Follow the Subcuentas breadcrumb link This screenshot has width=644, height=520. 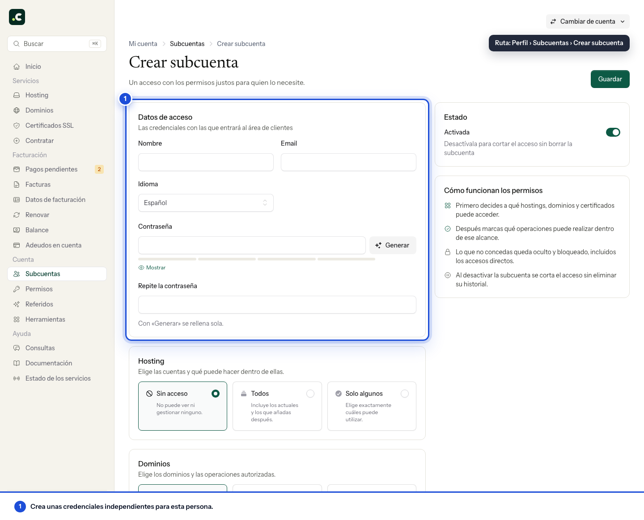click(x=187, y=44)
